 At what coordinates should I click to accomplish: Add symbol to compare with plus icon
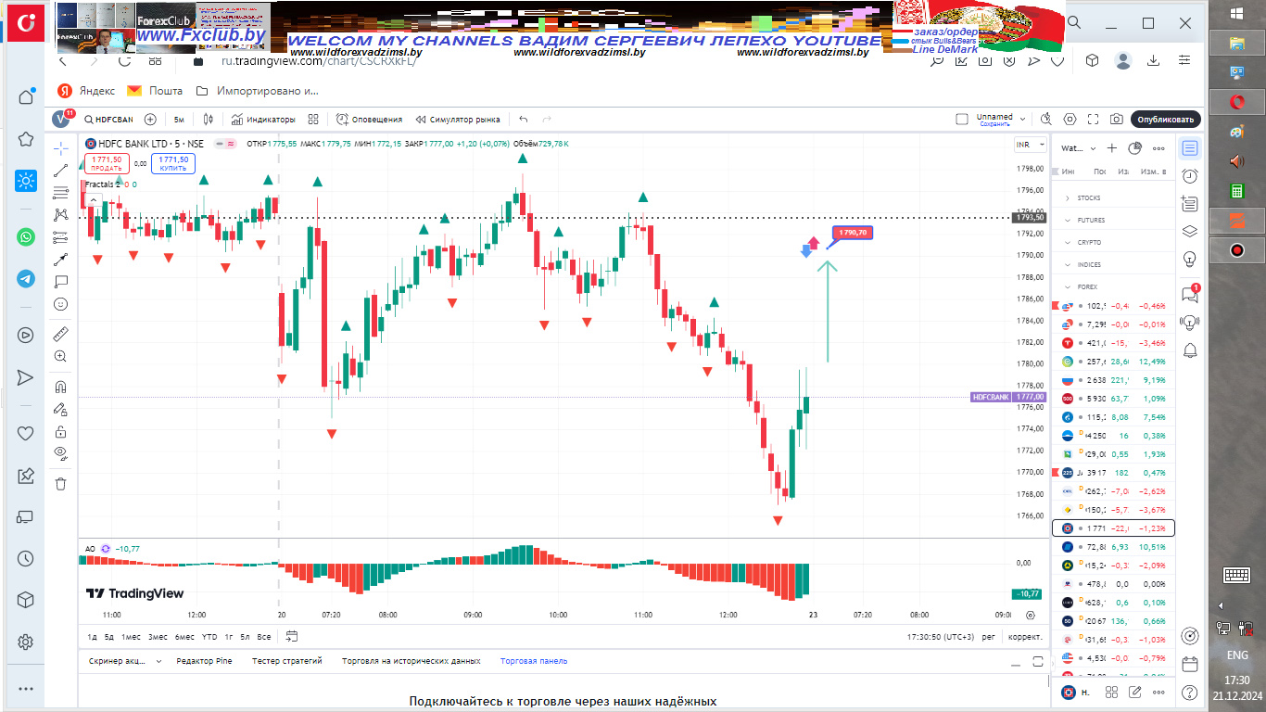point(150,120)
